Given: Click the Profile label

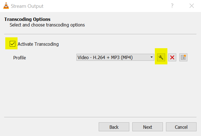Looking at the screenshot, I should point(19,58).
